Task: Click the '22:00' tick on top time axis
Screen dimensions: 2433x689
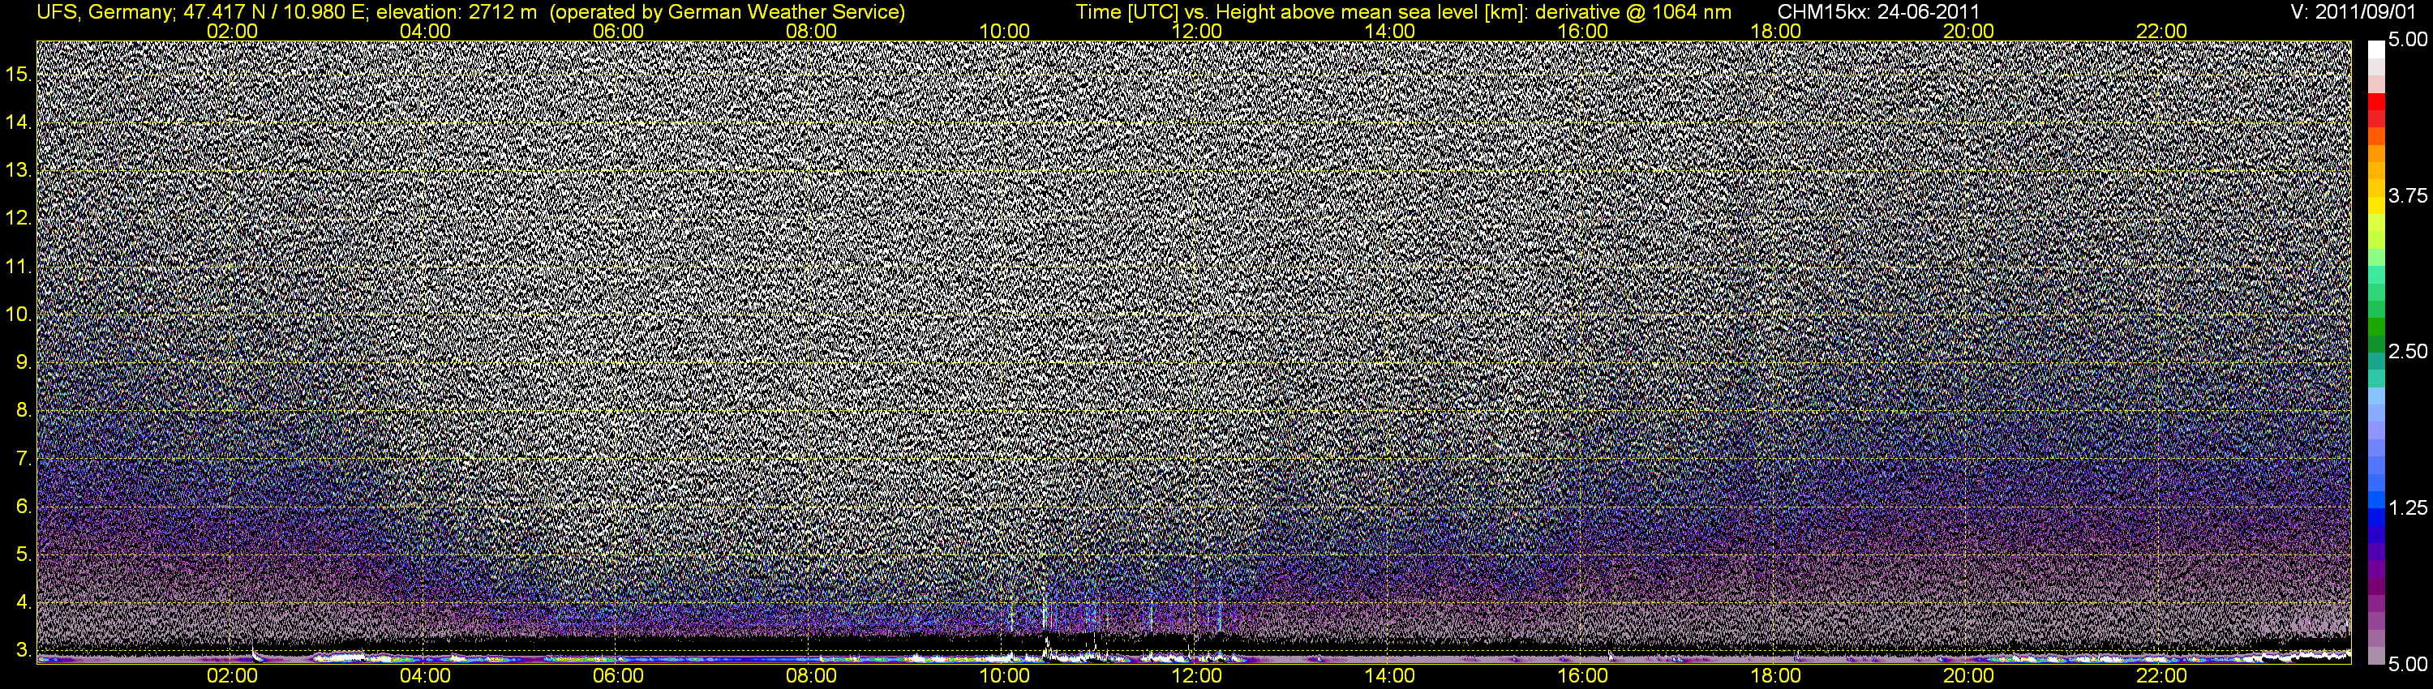Action: coord(2162,31)
